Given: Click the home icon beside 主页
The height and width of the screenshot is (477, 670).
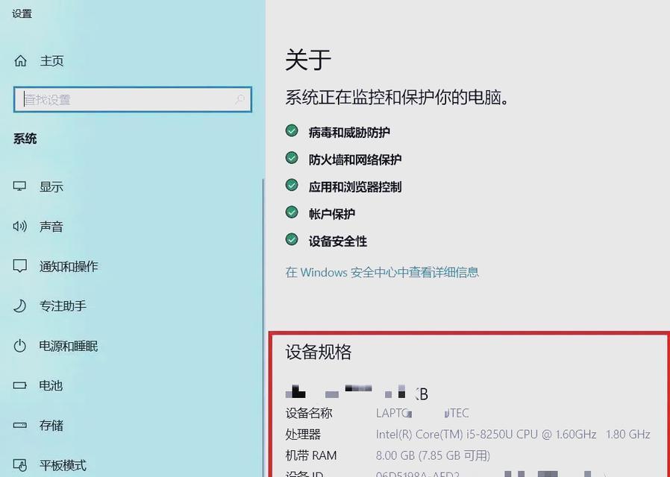Looking at the screenshot, I should [20, 61].
